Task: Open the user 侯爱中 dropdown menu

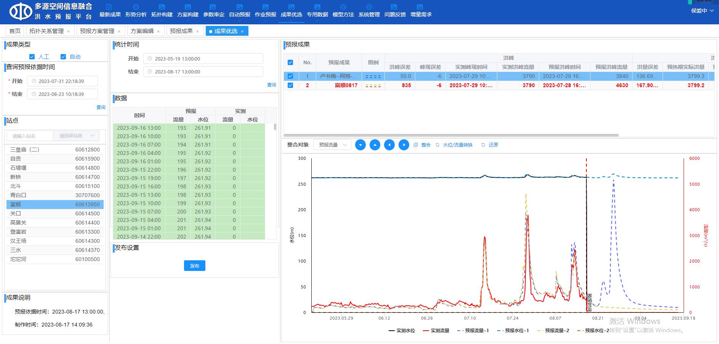Action: point(702,11)
